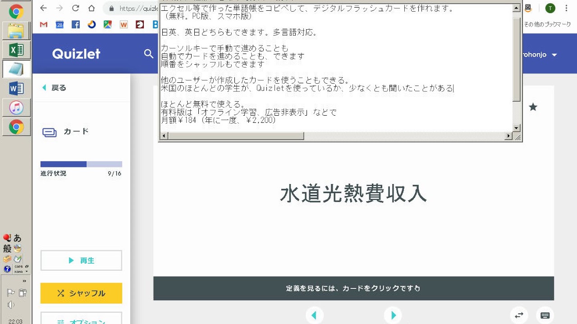Click the 22:03 system clock
This screenshot has height=324, width=577.
point(16,321)
